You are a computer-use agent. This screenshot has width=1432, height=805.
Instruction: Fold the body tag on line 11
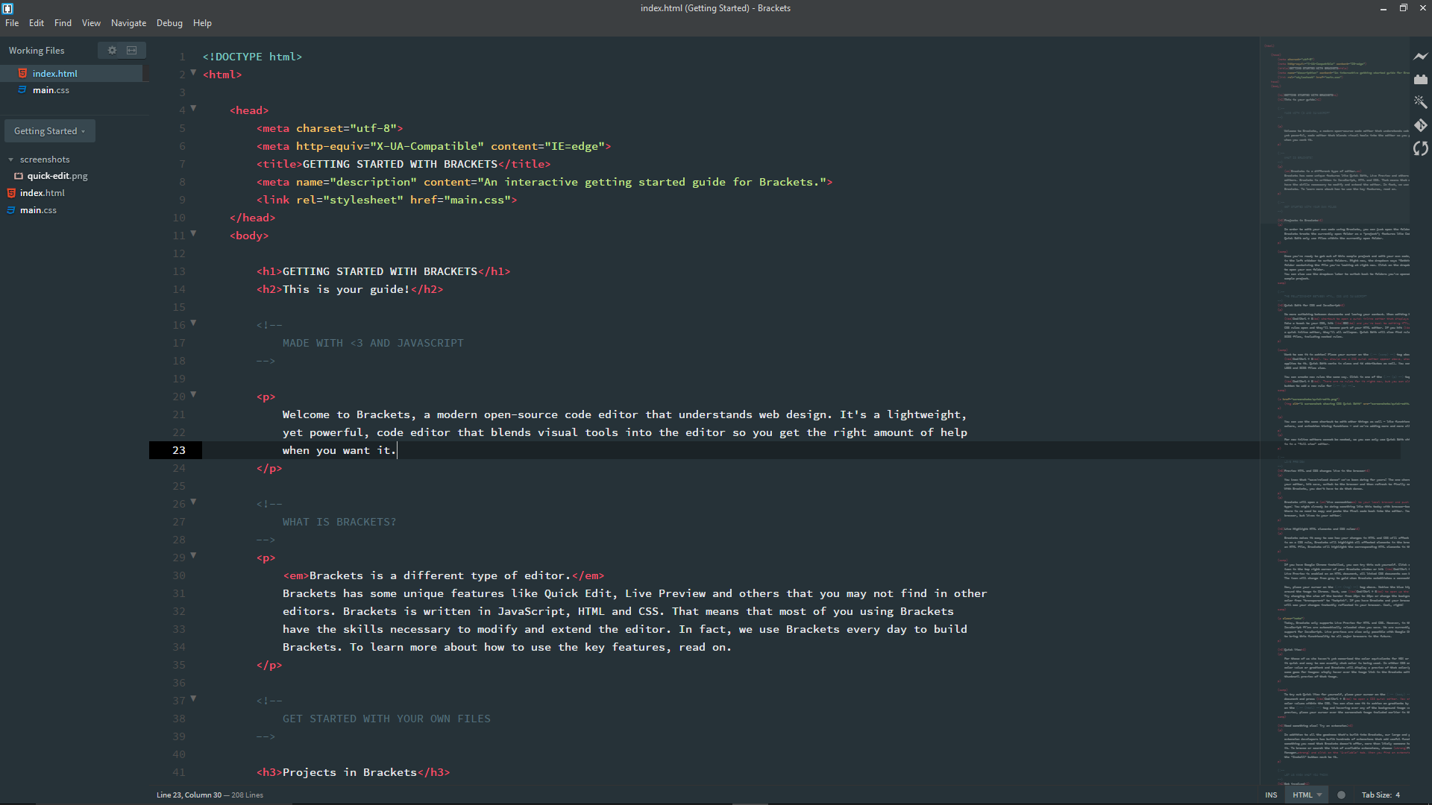point(193,234)
